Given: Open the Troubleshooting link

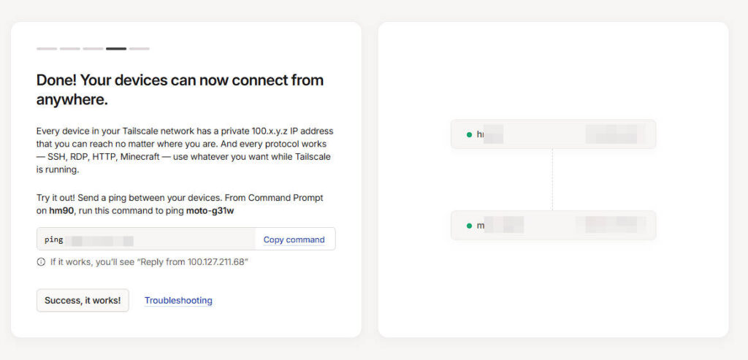Looking at the screenshot, I should (x=178, y=300).
